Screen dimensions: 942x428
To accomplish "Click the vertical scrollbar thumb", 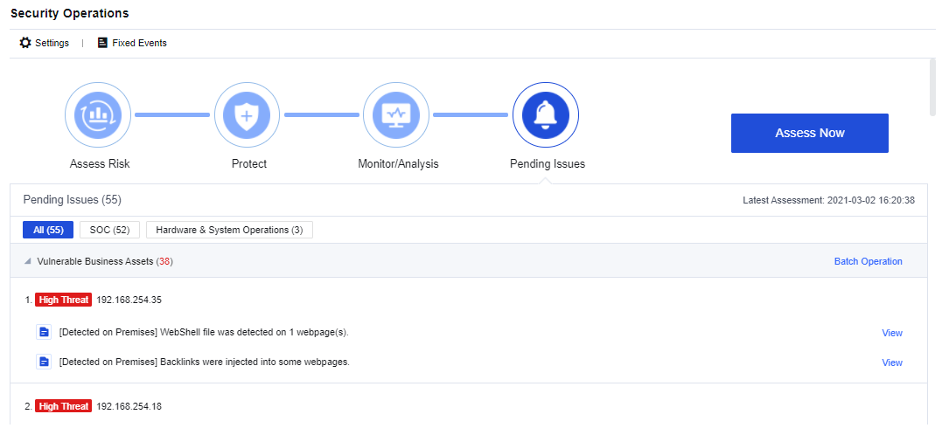I will point(932,87).
